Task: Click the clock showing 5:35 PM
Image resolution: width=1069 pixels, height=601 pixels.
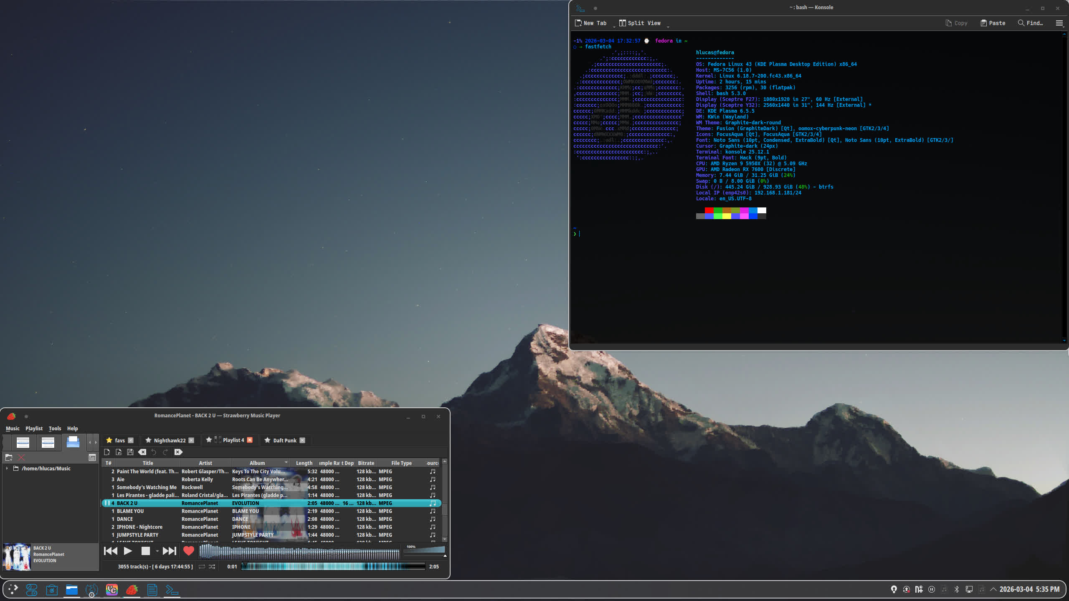Action: coord(1029,589)
